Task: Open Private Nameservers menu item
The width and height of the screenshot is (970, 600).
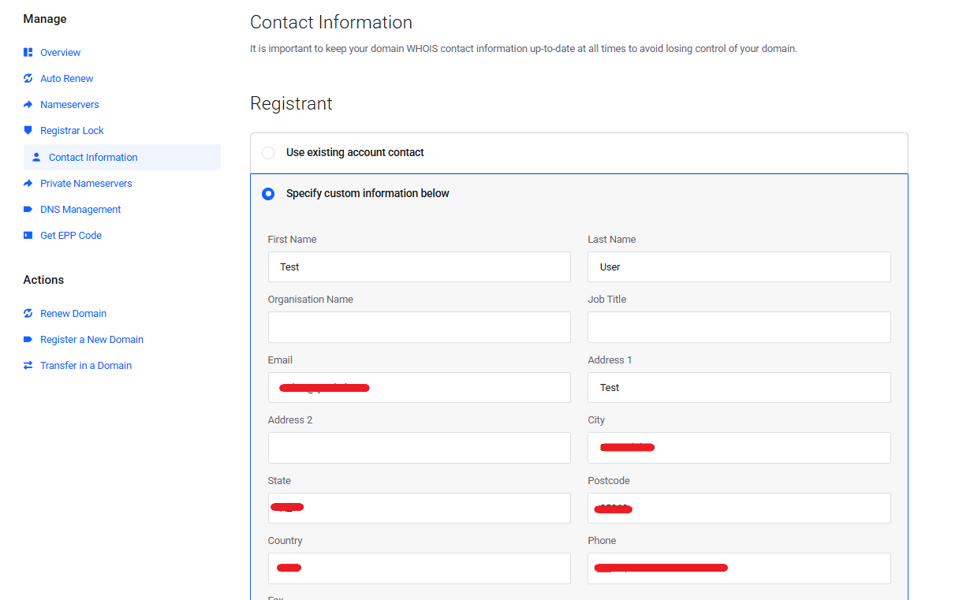Action: tap(86, 184)
